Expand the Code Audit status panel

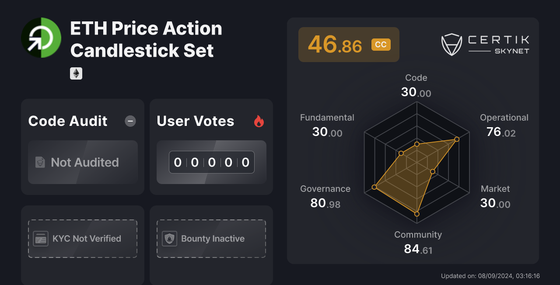pyautogui.click(x=83, y=162)
